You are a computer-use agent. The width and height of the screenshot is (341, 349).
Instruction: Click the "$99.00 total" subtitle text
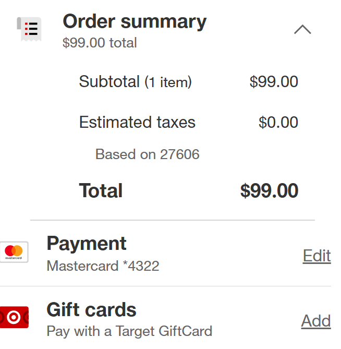point(100,43)
